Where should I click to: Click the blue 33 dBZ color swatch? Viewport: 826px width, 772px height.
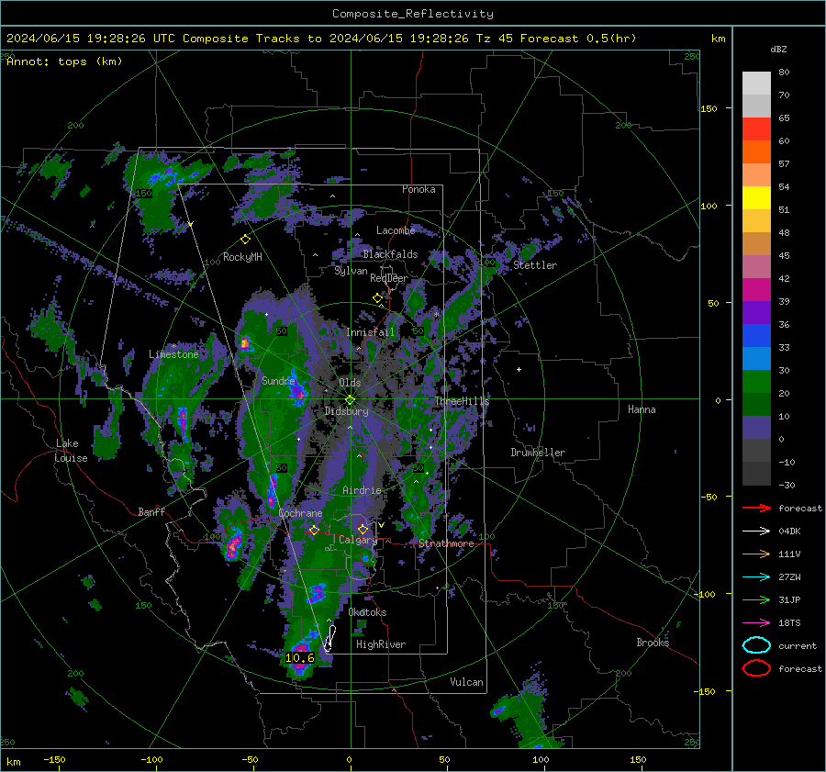[756, 336]
